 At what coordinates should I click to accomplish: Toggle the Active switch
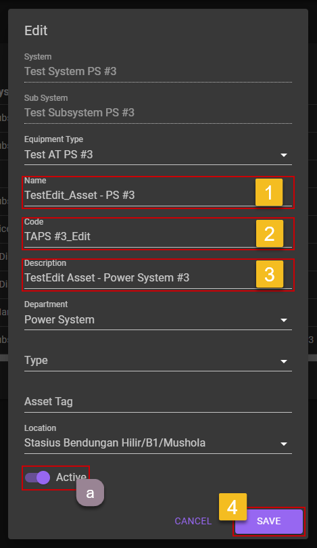38,478
